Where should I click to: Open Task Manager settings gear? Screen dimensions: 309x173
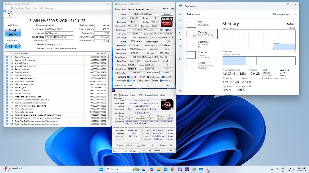point(180,91)
